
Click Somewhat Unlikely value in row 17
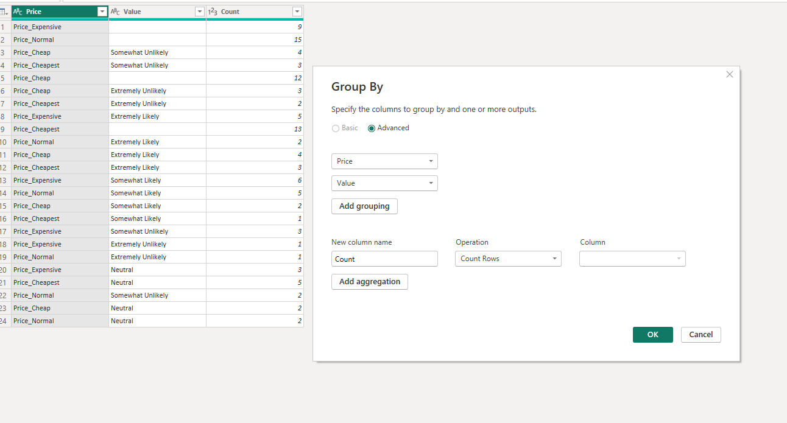(157, 231)
